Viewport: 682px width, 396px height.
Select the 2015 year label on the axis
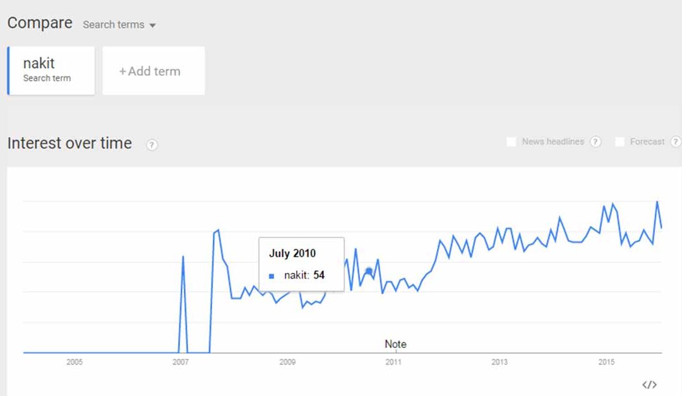point(606,363)
